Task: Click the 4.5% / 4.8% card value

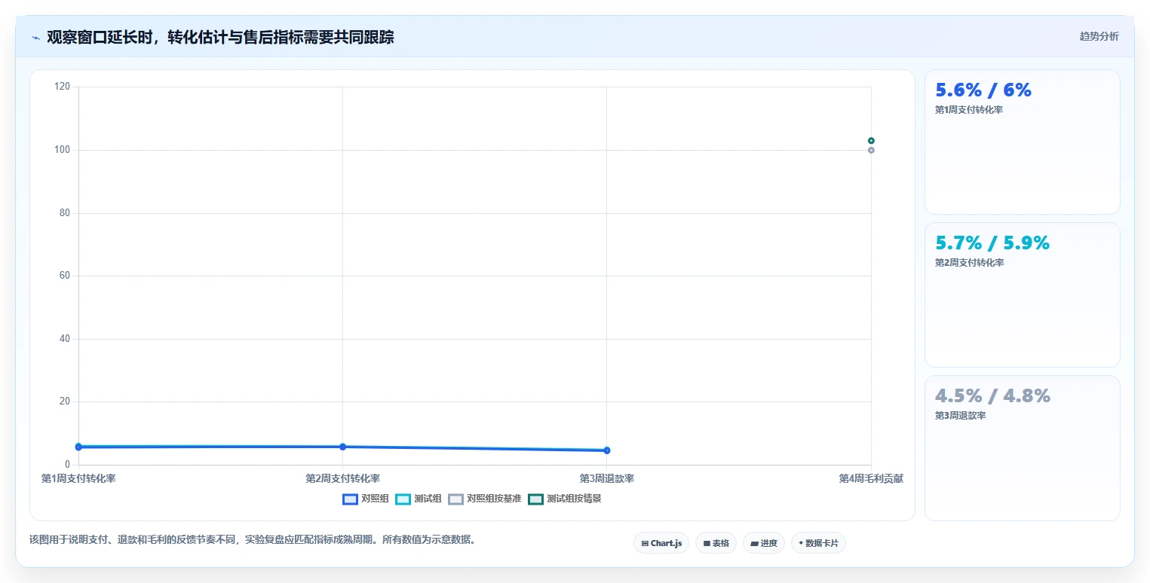Action: click(x=992, y=395)
